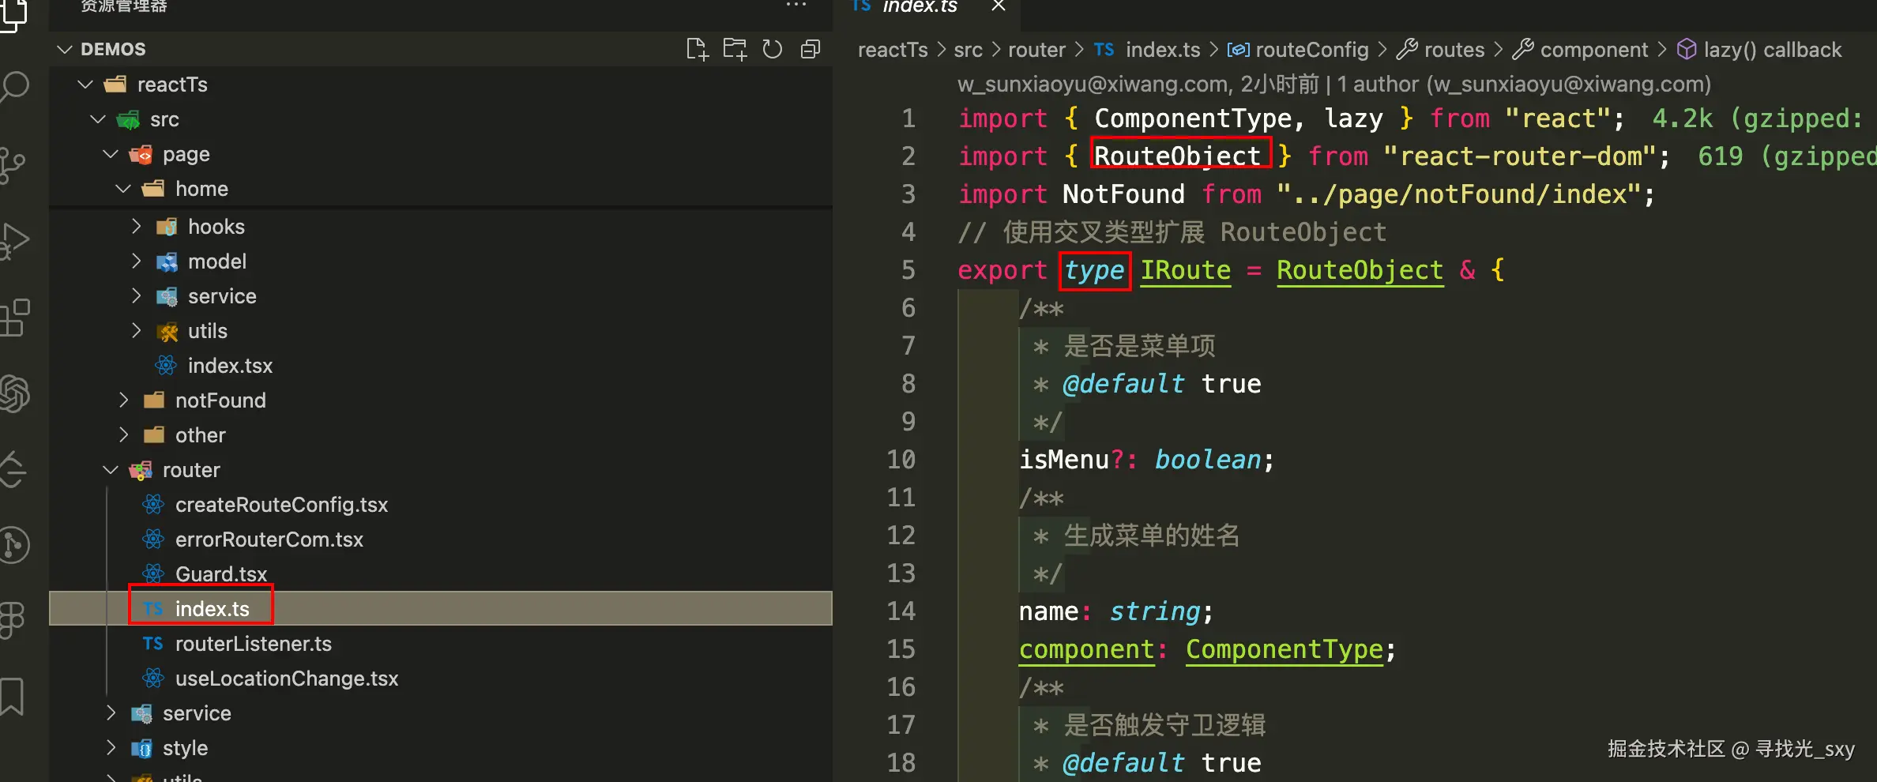
Task: Collapse the reactTs folder
Action: (x=85, y=84)
